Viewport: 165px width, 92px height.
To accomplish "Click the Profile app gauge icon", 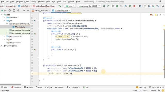I will 126,6.
